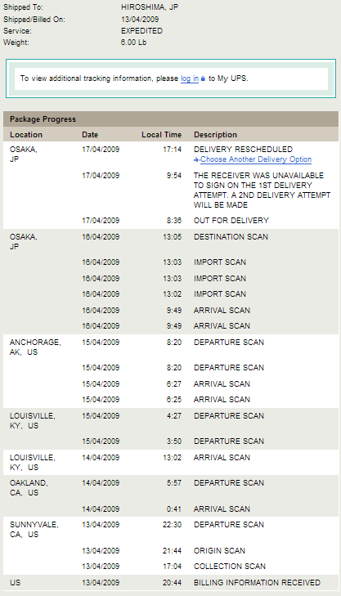Click the HIROSHIMA, JP shipped-to value
The image size is (341, 596).
click(x=150, y=7)
